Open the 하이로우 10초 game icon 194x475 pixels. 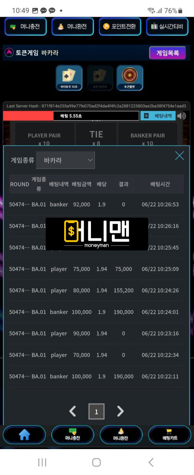coord(69,78)
